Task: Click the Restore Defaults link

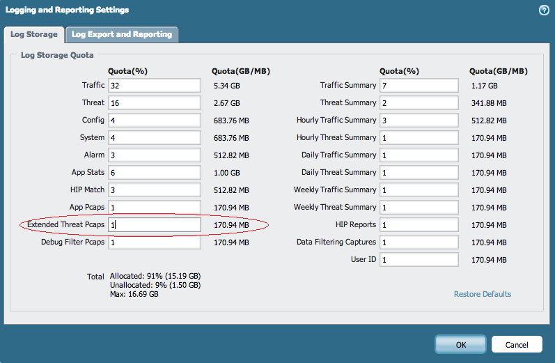Action: (x=482, y=294)
